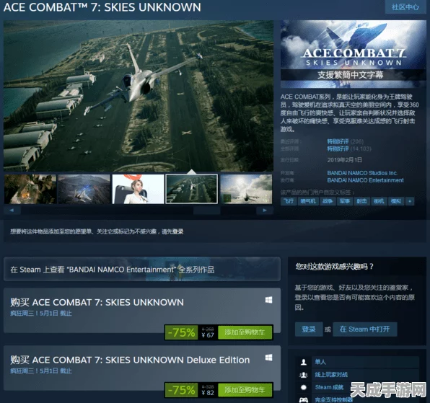
Task: Select the 战争 tag
Action: click(x=328, y=201)
